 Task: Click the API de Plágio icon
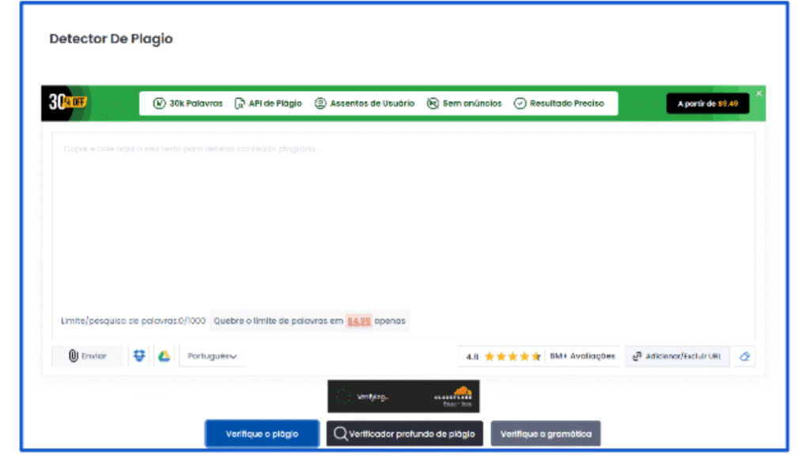tap(240, 103)
